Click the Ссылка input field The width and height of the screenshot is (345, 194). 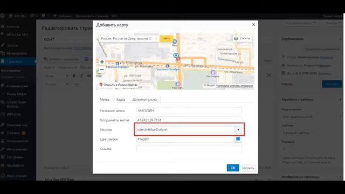pyautogui.click(x=189, y=149)
